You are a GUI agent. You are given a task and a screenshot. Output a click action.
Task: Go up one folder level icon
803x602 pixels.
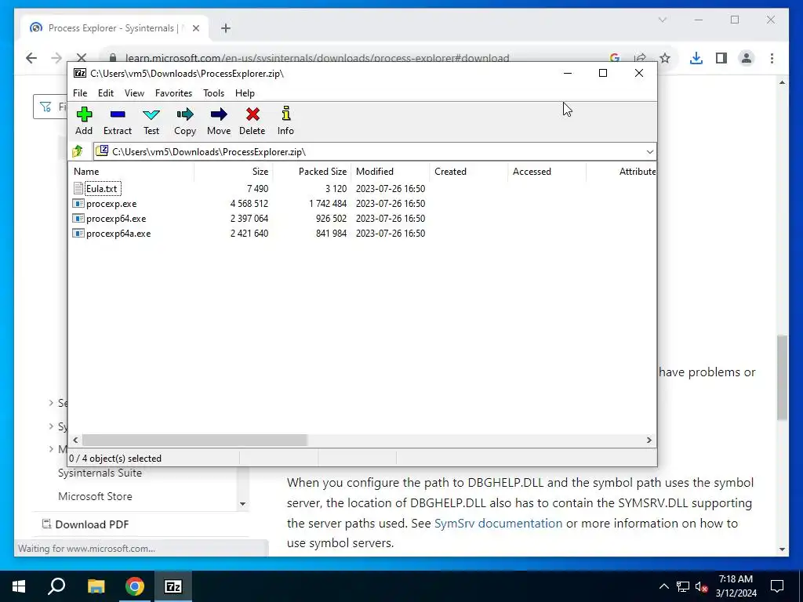click(x=78, y=151)
